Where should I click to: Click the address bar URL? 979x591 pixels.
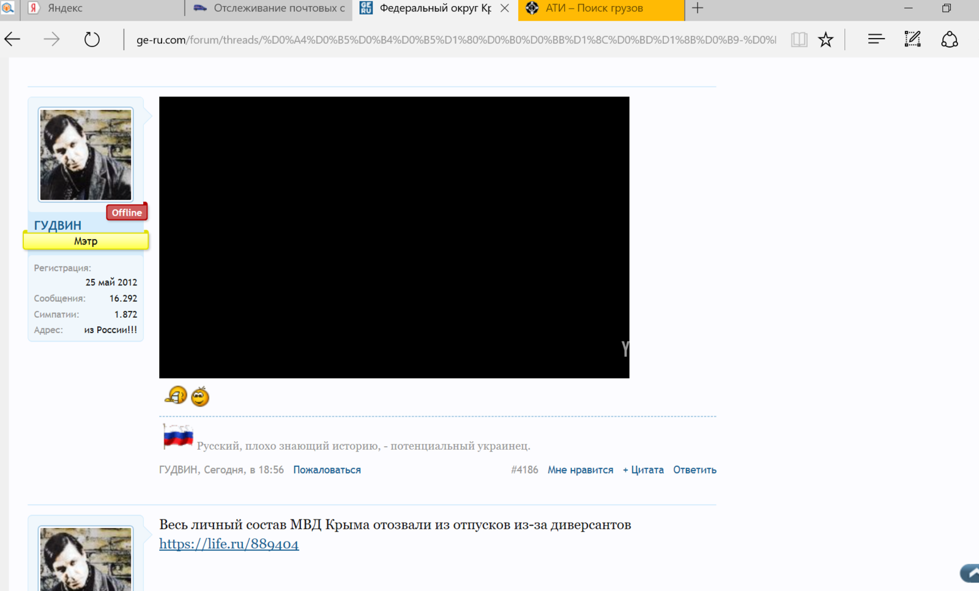456,40
